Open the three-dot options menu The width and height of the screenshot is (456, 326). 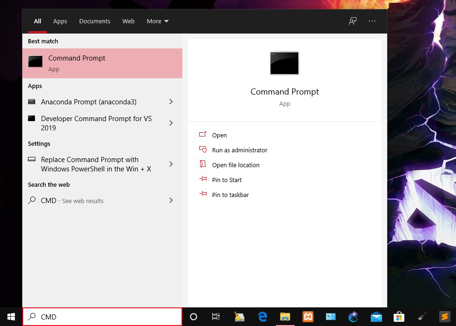click(x=372, y=21)
